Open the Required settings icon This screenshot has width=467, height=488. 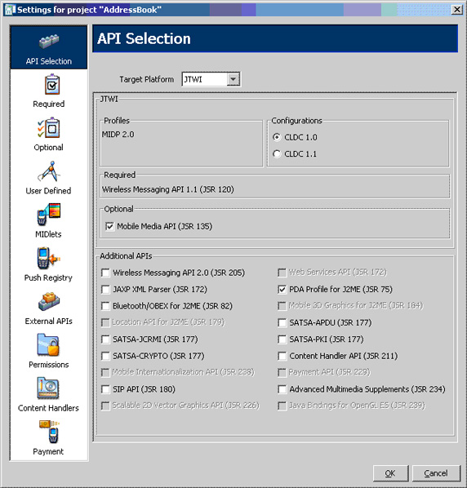(x=51, y=84)
